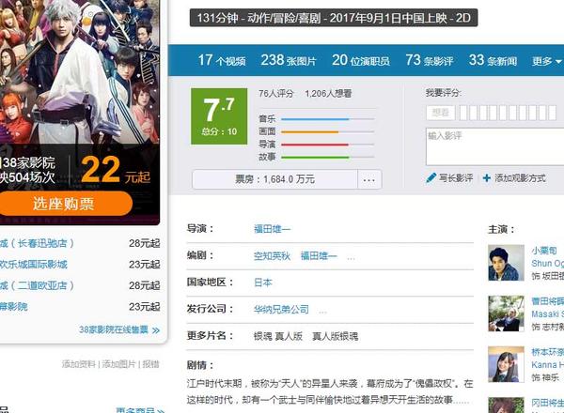Open director link 福田雄一

(x=272, y=229)
